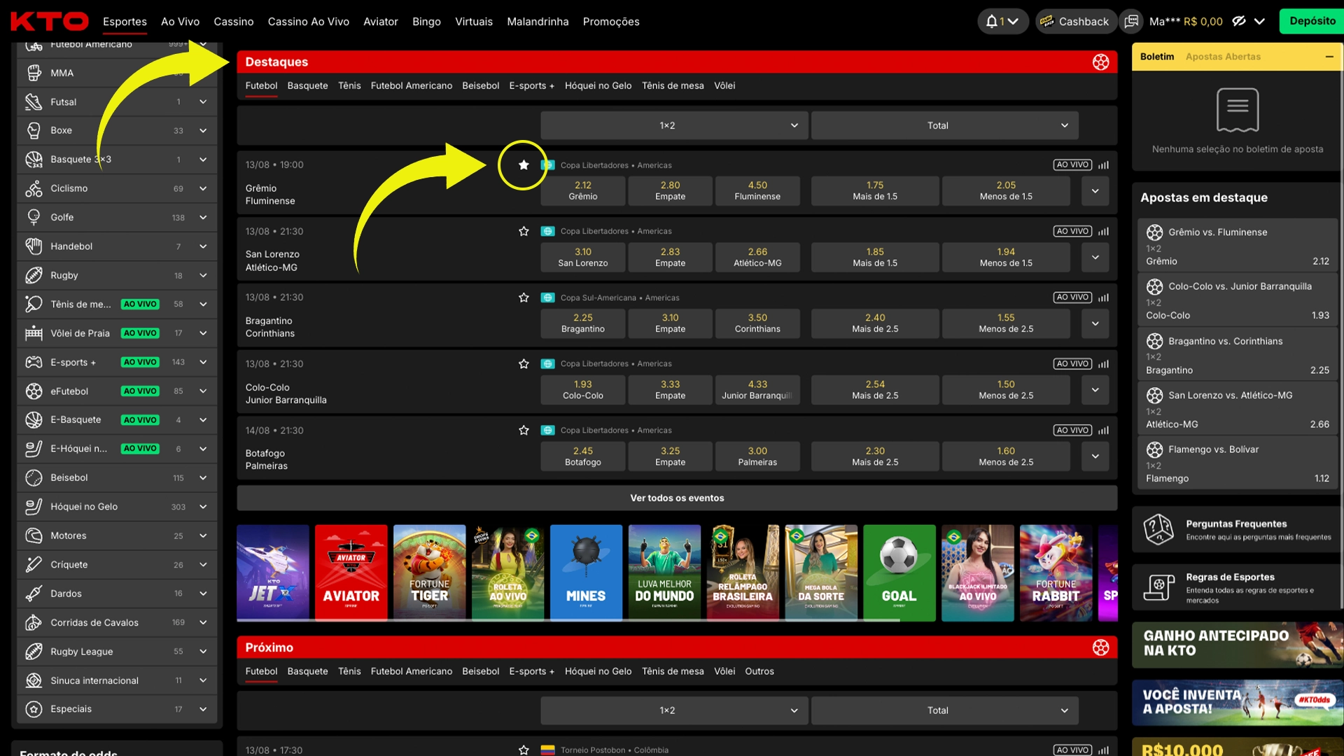This screenshot has height=756, width=1344.
Task: Open statistics icon for Botafogo Palmeiras
Action: click(1104, 430)
